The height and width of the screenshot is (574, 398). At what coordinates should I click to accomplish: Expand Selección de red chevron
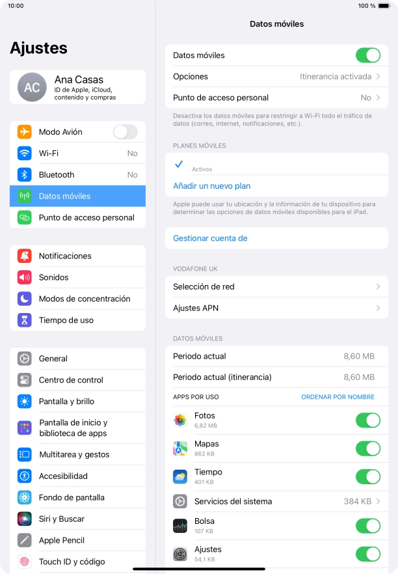tap(378, 286)
